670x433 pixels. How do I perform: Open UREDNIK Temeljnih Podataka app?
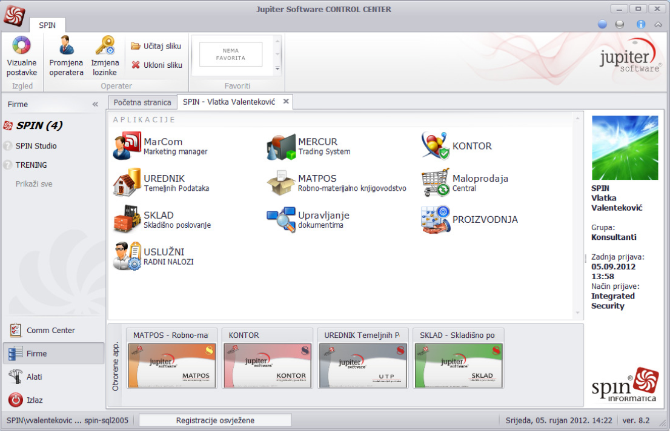coord(127,183)
